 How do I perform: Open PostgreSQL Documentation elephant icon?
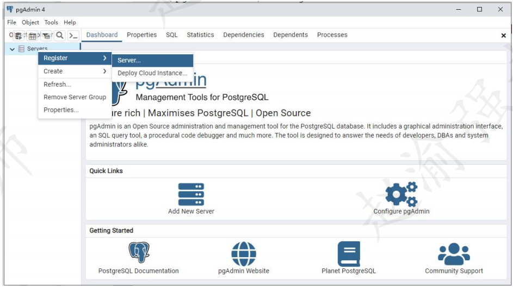(139, 252)
